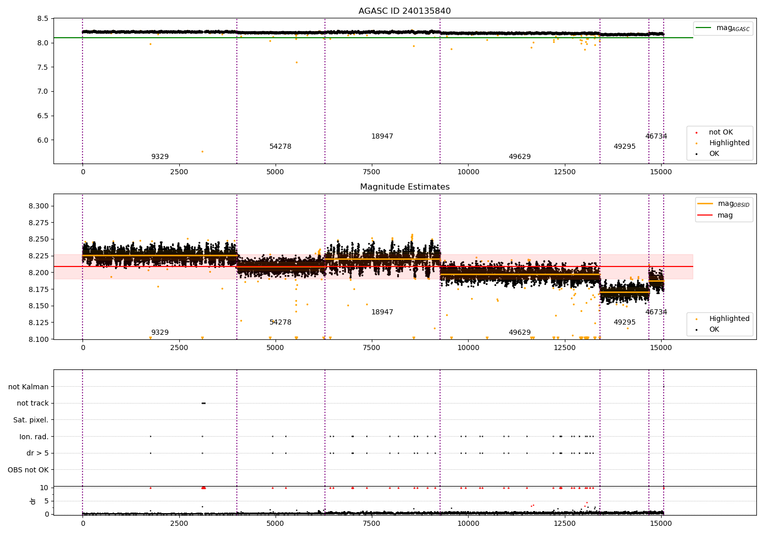Image resolution: width=764 pixels, height=535 pixels.
Task: Click OBSID 9329 in Magnitude Estimates plot
Action: [x=160, y=333]
